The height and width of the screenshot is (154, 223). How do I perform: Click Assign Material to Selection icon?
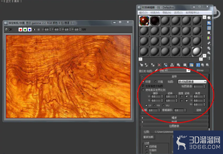click(153, 65)
